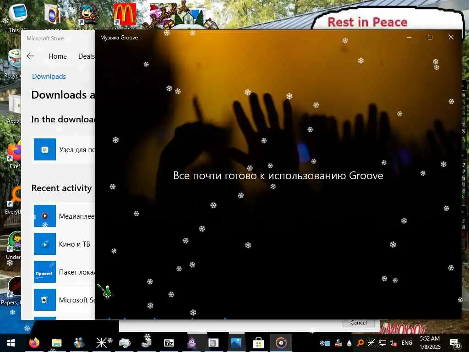Viewport: 469px width, 352px height.
Task: Open 7-Zip from the taskbar
Action: [169, 343]
